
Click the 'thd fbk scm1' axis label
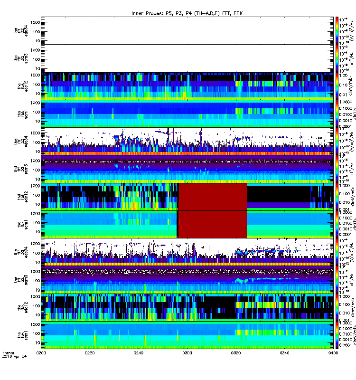(x=23, y=225)
